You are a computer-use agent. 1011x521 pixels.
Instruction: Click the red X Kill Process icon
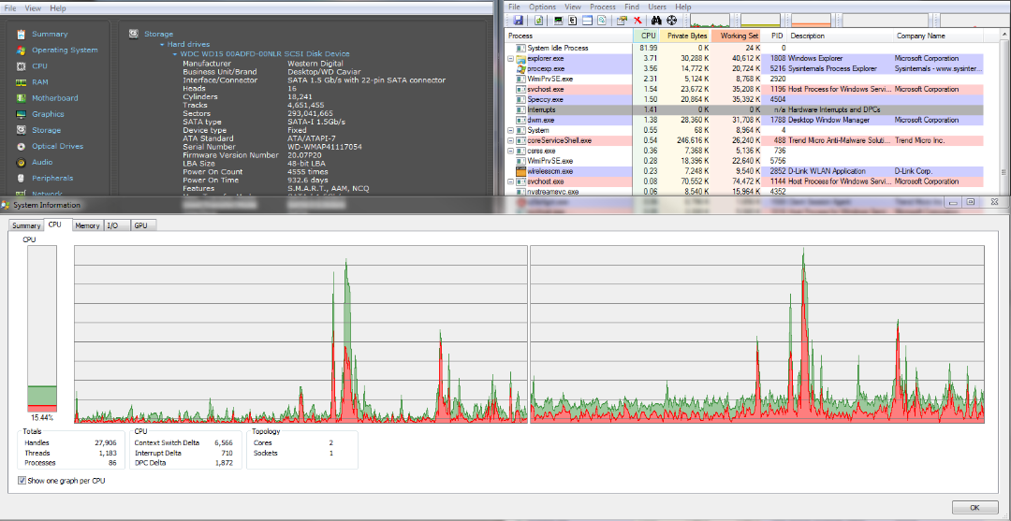pyautogui.click(x=637, y=21)
